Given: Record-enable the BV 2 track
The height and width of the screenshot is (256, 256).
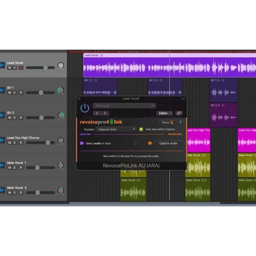Looking at the screenshot, I should pyautogui.click(x=21, y=118).
